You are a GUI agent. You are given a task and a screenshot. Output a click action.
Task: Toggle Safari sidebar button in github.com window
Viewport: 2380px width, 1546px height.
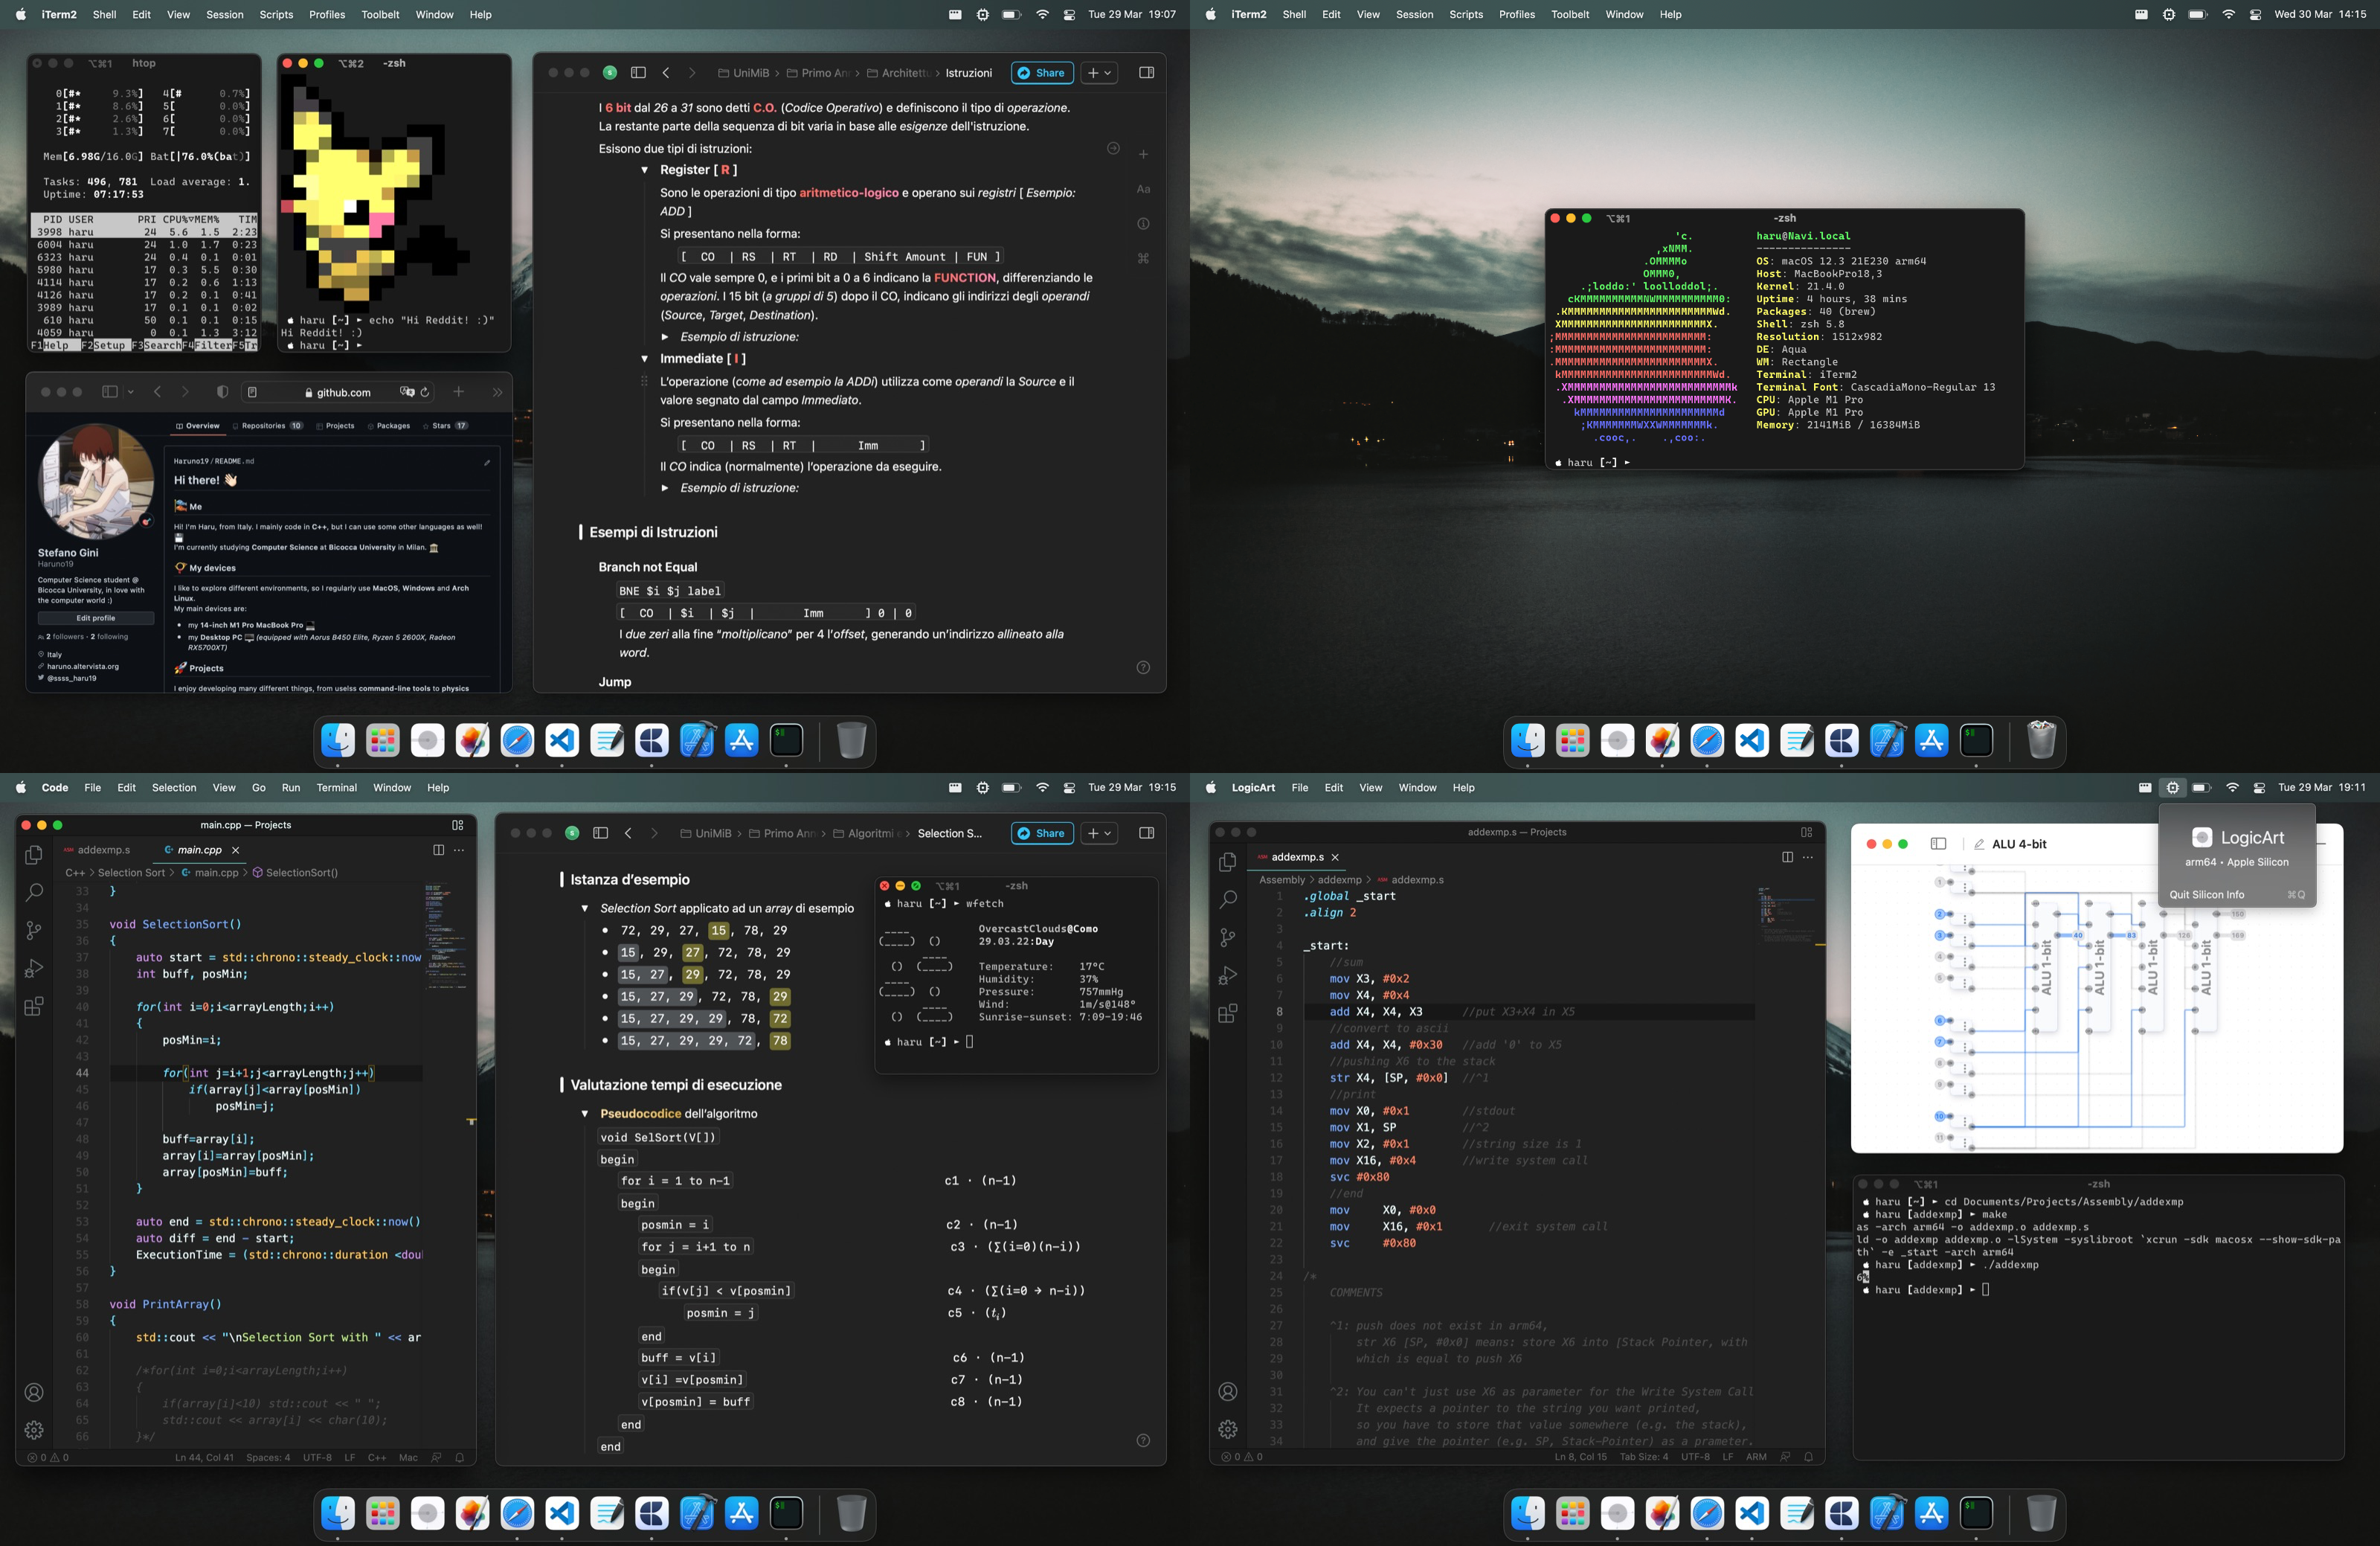pyautogui.click(x=110, y=392)
